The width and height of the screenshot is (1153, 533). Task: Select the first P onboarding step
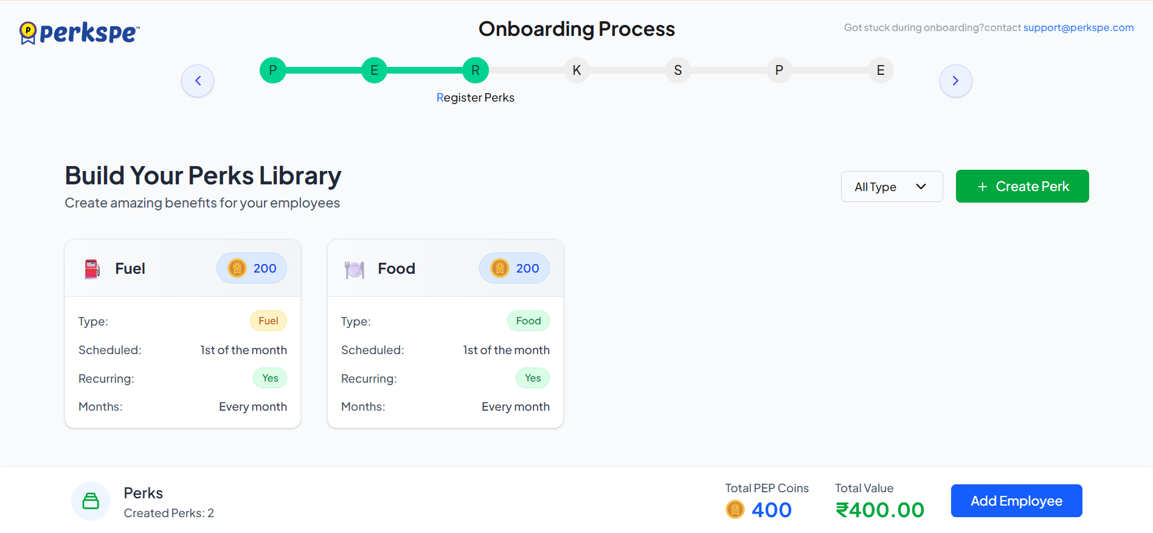coord(273,71)
